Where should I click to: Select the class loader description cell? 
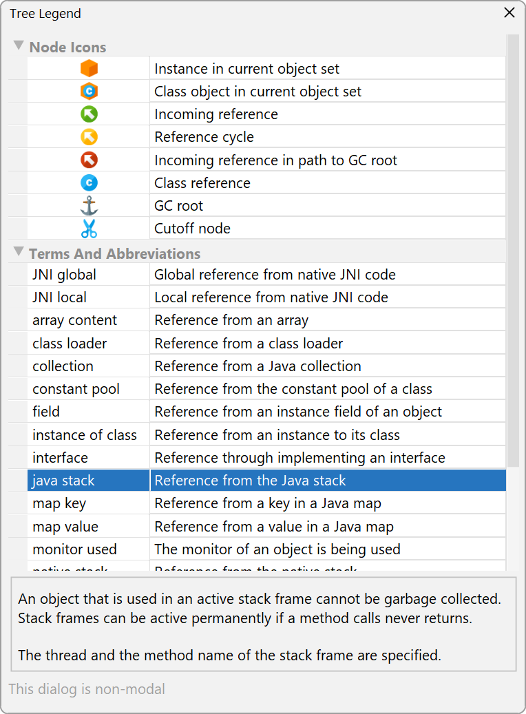point(328,343)
